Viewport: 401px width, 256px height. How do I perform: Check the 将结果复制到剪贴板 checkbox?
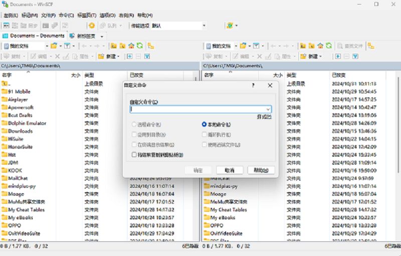click(x=134, y=155)
